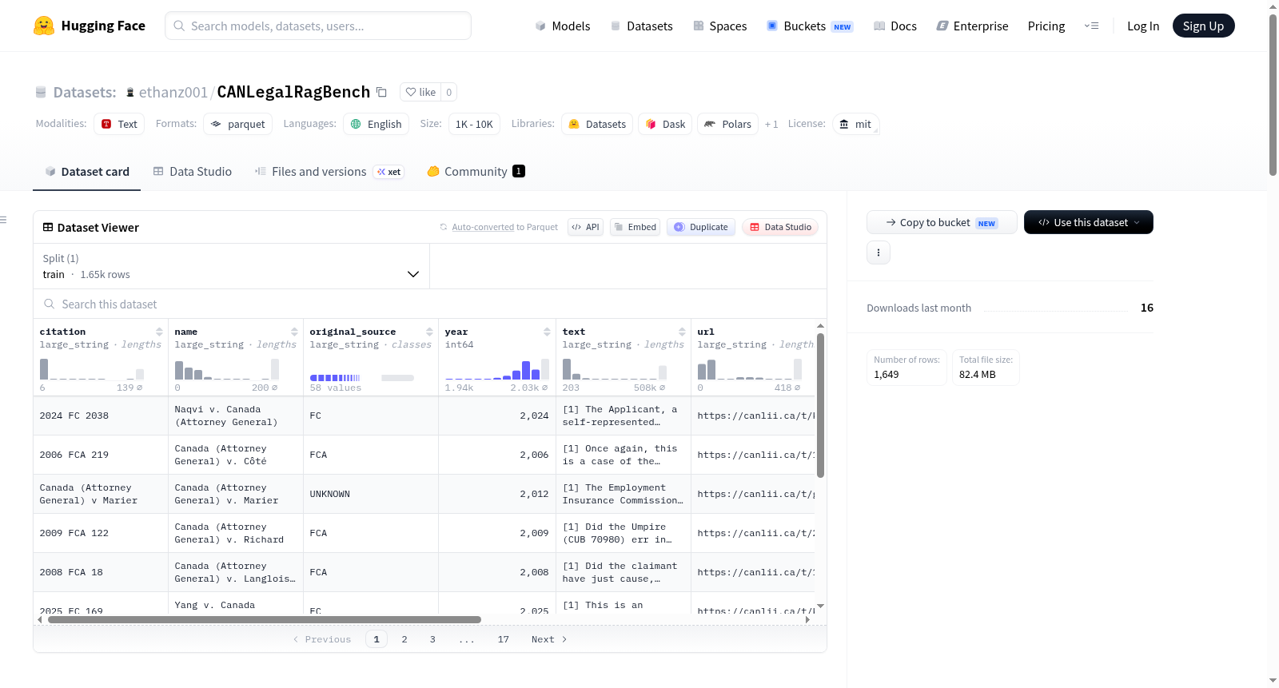
Task: Click the Duplicate button
Action: tap(701, 227)
